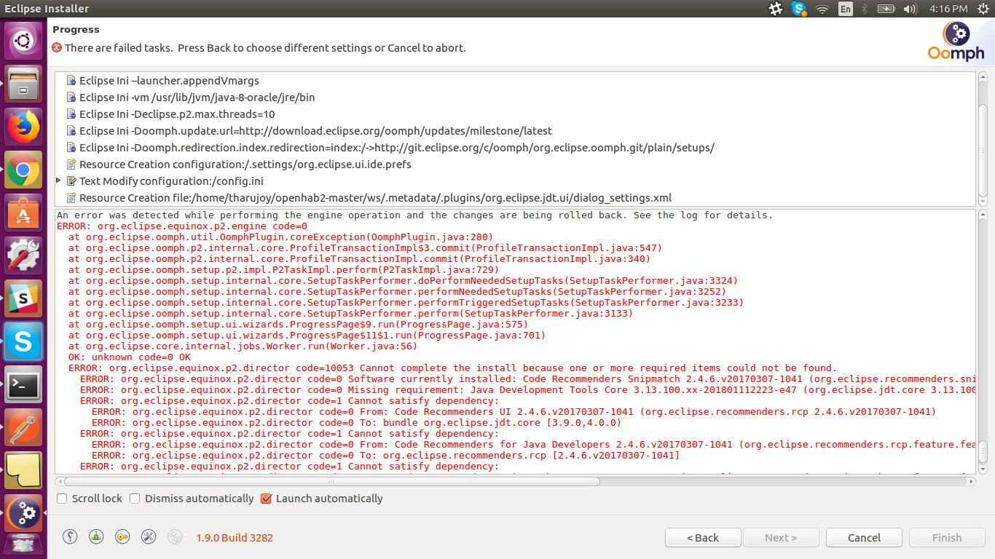Click the 'Missing requirement: Java Development Tools Core' line
Screen dimensions: 995x559
tap(527, 389)
